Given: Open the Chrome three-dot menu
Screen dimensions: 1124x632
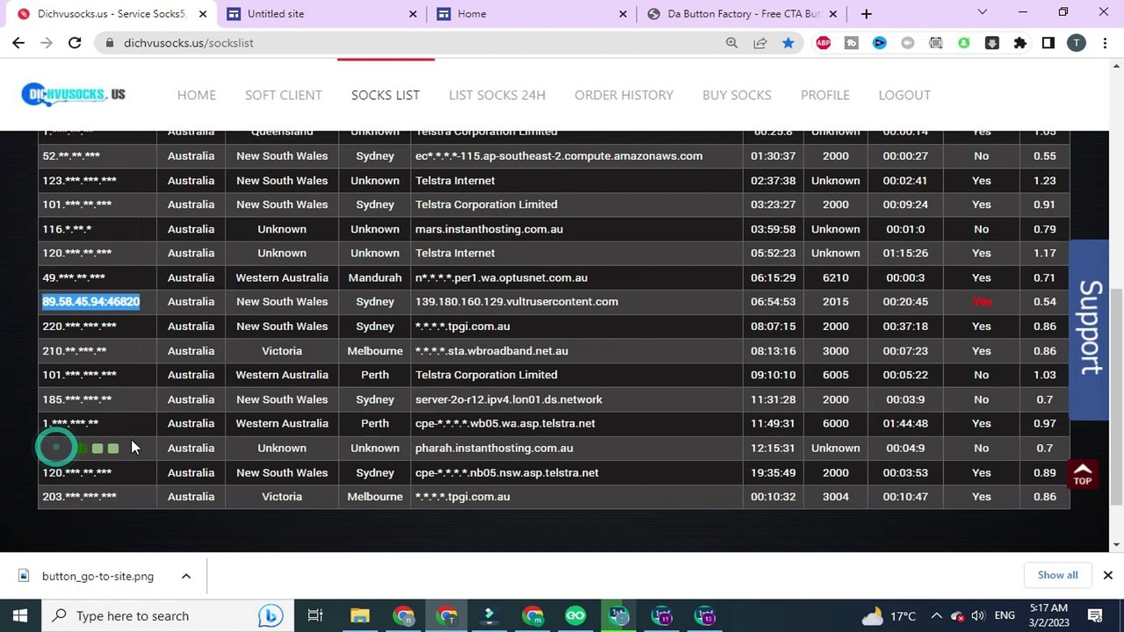Looking at the screenshot, I should point(1105,43).
